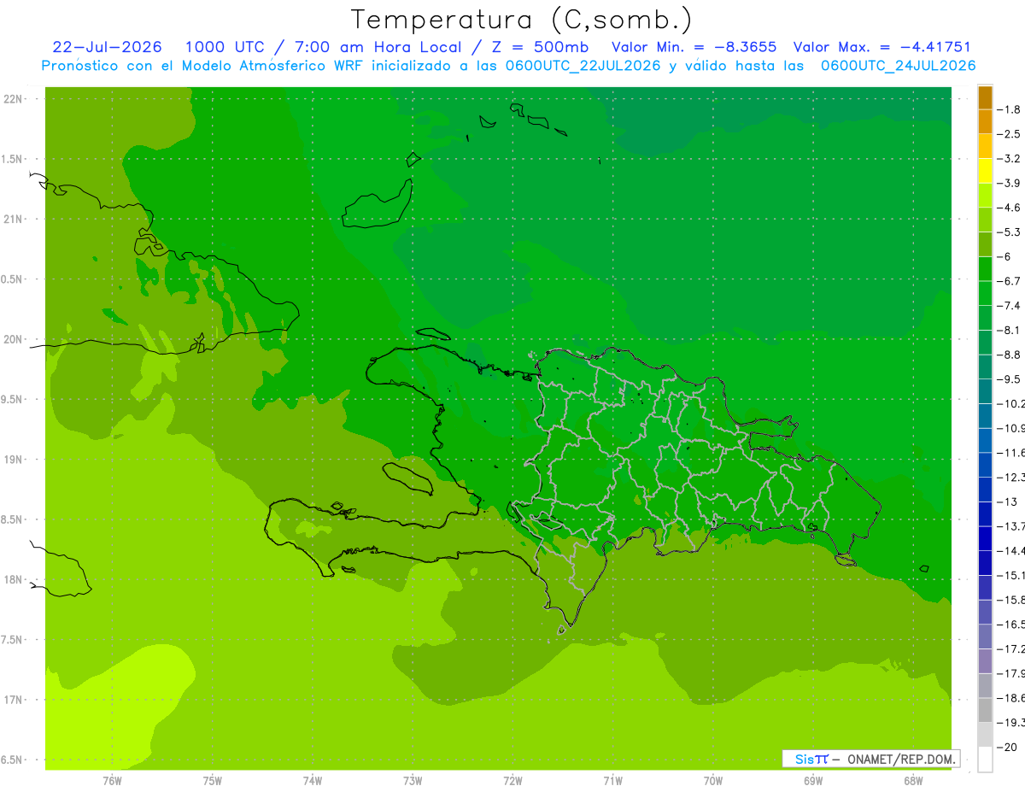Click the '72W' longitude label
The height and width of the screenshot is (792, 1025).
coord(512,780)
